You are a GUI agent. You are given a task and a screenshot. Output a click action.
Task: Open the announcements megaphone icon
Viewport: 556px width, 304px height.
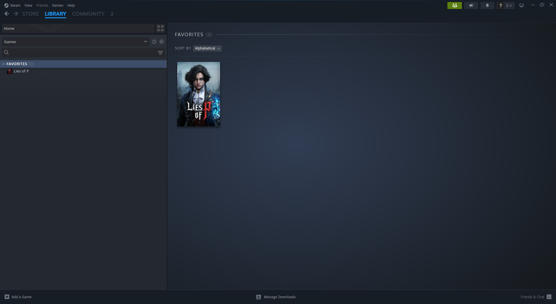pyautogui.click(x=471, y=5)
